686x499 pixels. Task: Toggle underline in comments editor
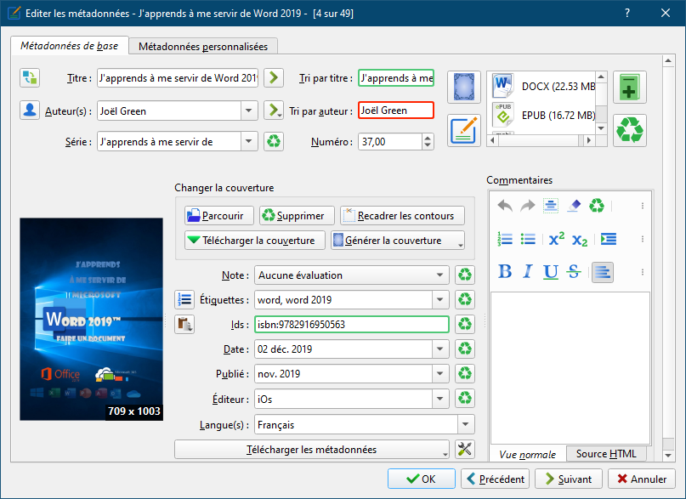point(550,272)
